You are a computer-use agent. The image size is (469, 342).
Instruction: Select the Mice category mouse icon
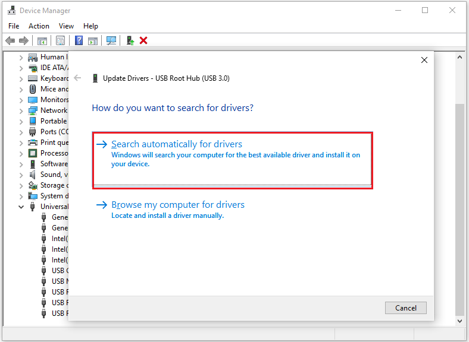click(x=33, y=89)
